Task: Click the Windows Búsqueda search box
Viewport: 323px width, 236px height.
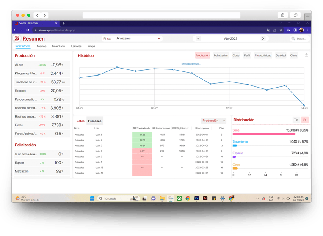Action: (x=118, y=198)
